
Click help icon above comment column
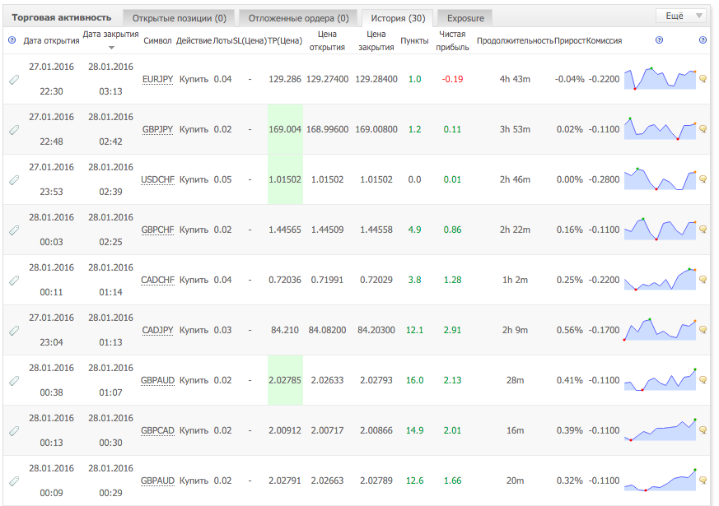703,39
